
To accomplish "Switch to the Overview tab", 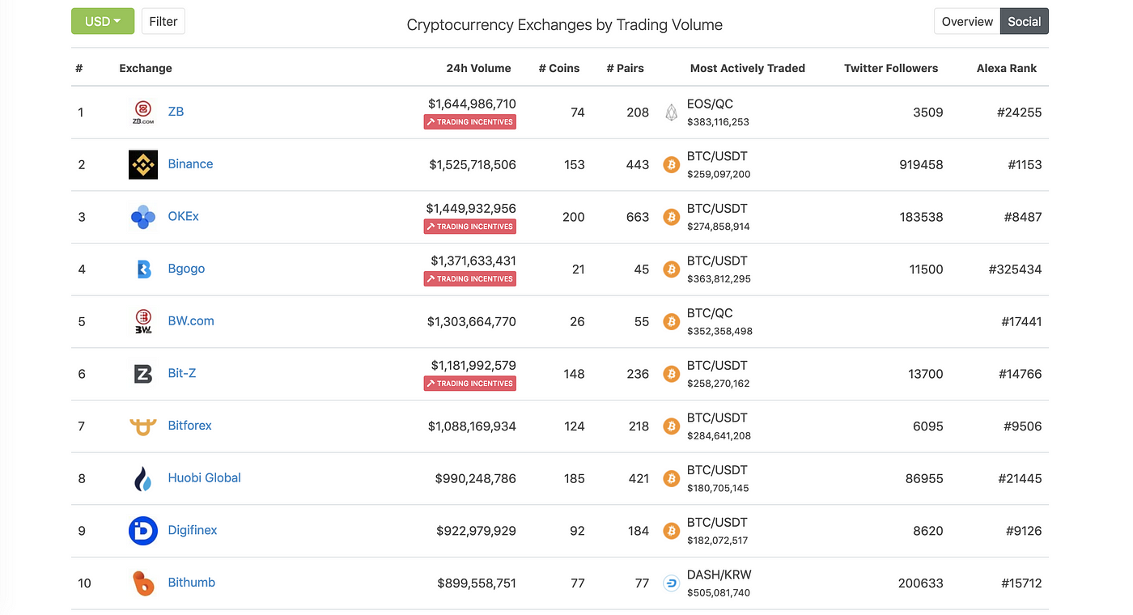I will 967,22.
